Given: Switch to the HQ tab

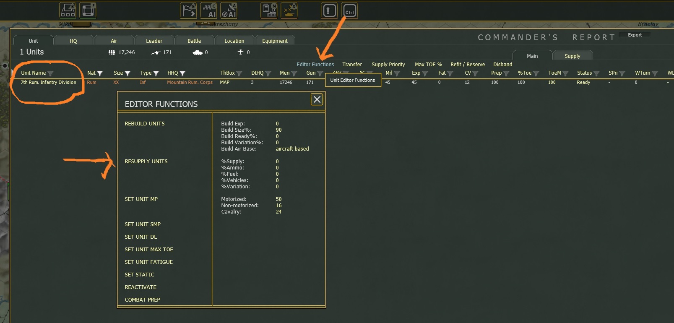Looking at the screenshot, I should tap(73, 41).
